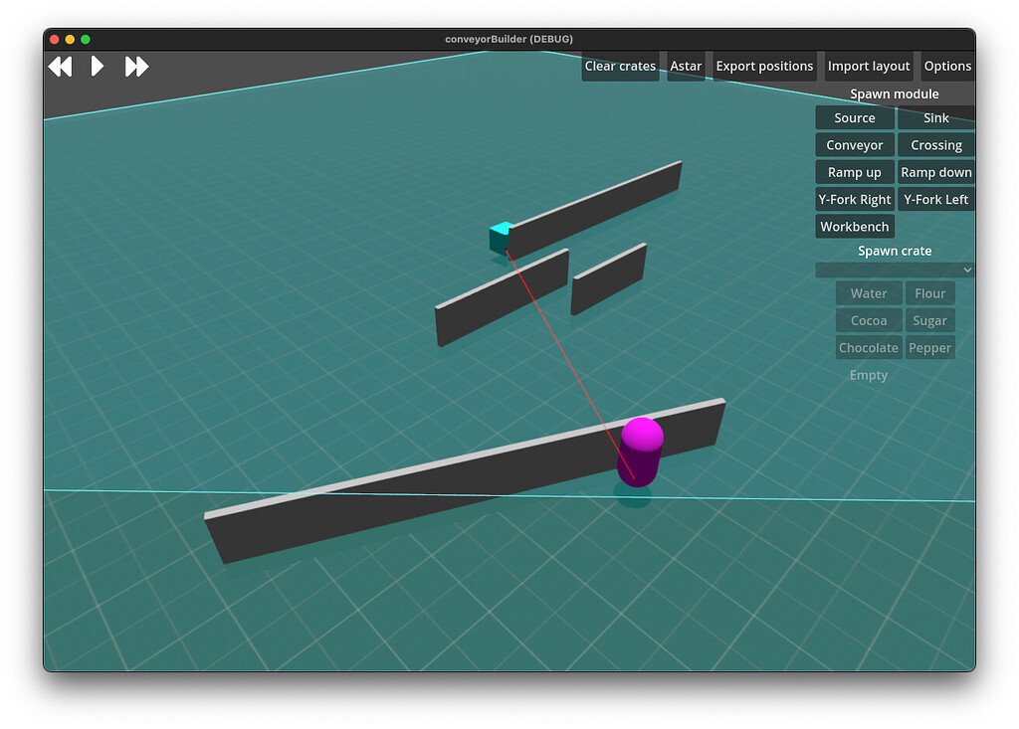This screenshot has width=1019, height=729.
Task: Select the magenta worker figure on the conveyor
Action: [642, 451]
